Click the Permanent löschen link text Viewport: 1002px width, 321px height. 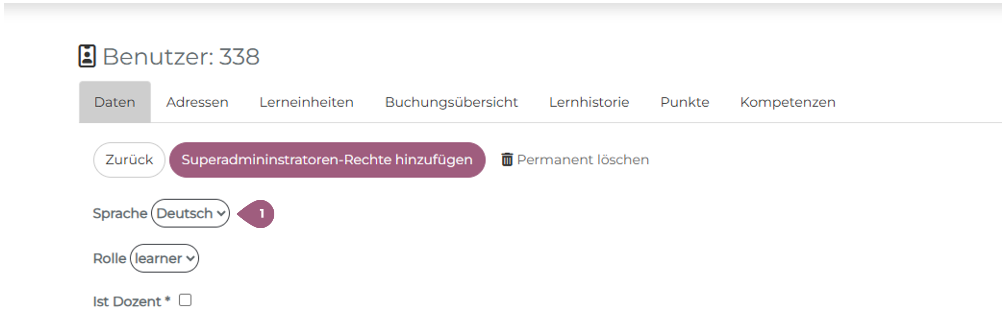pos(583,160)
